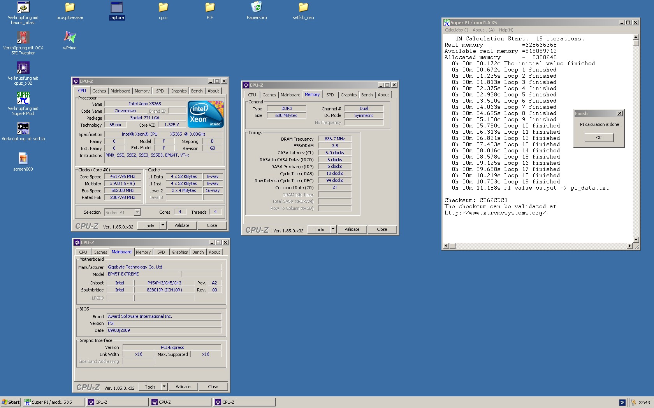This screenshot has height=408, width=654.
Task: Open the setfsb_neu folder icon
Action: tap(303, 7)
